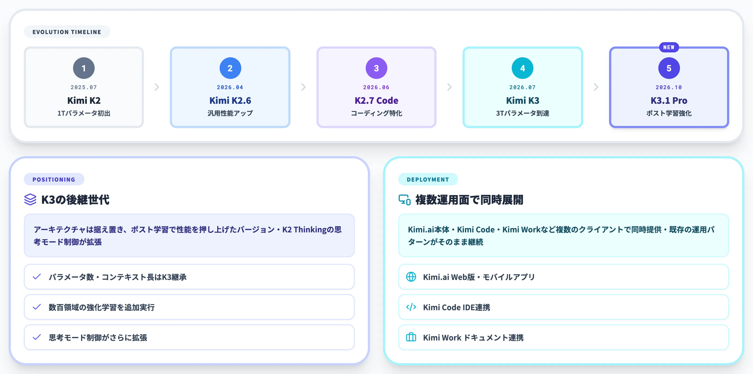
Task: Click the chevron arrow between Kimi K2 and Kimi K2.6
Action: click(x=157, y=87)
